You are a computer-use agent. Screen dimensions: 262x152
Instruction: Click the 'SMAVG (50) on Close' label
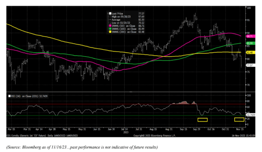pos(123,26)
